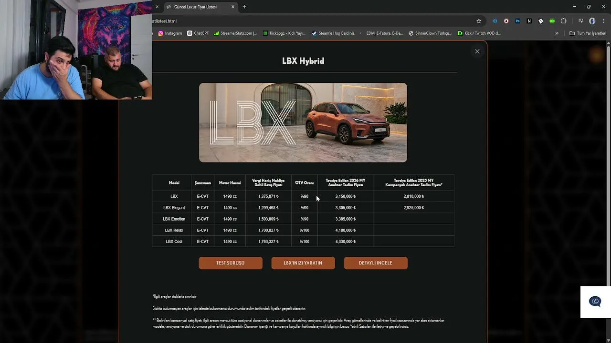Image resolution: width=611 pixels, height=343 pixels.
Task: Click the 1,700,827 ₺ pre-tax price
Action: (268, 231)
